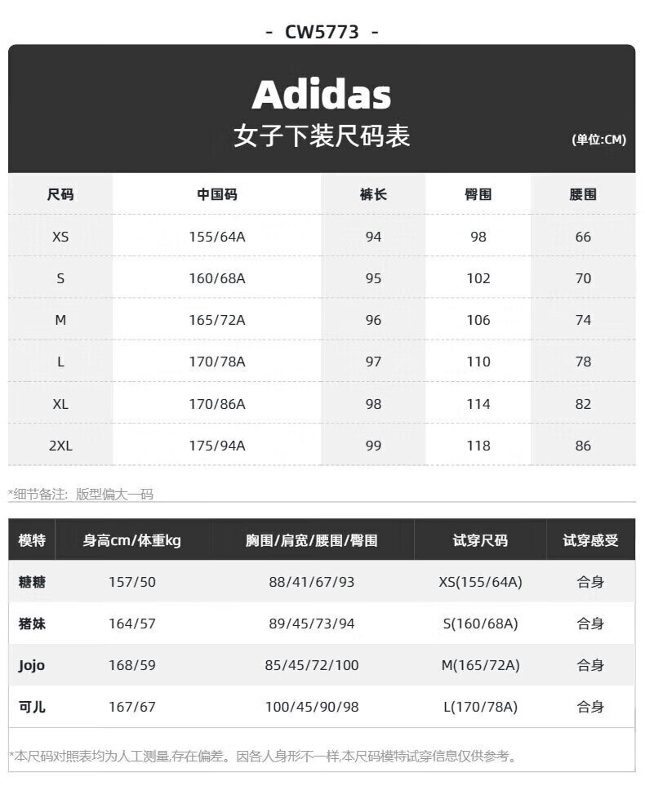Viewport: 645px width, 790px height.
Task: Click Jojo model name
Action: [32, 666]
